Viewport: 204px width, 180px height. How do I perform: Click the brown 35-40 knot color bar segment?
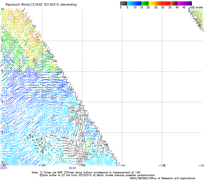(174, 3)
